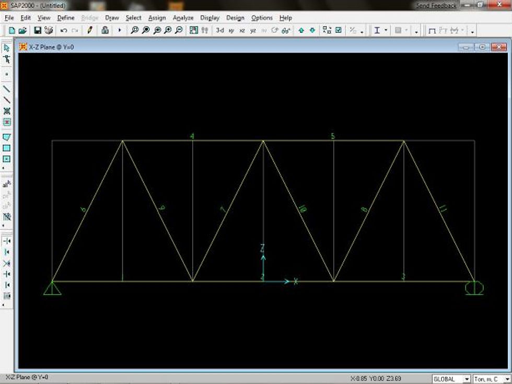Viewport: 512px width, 384px height.
Task: Restore full view with second magnifier
Action: (x=146, y=30)
